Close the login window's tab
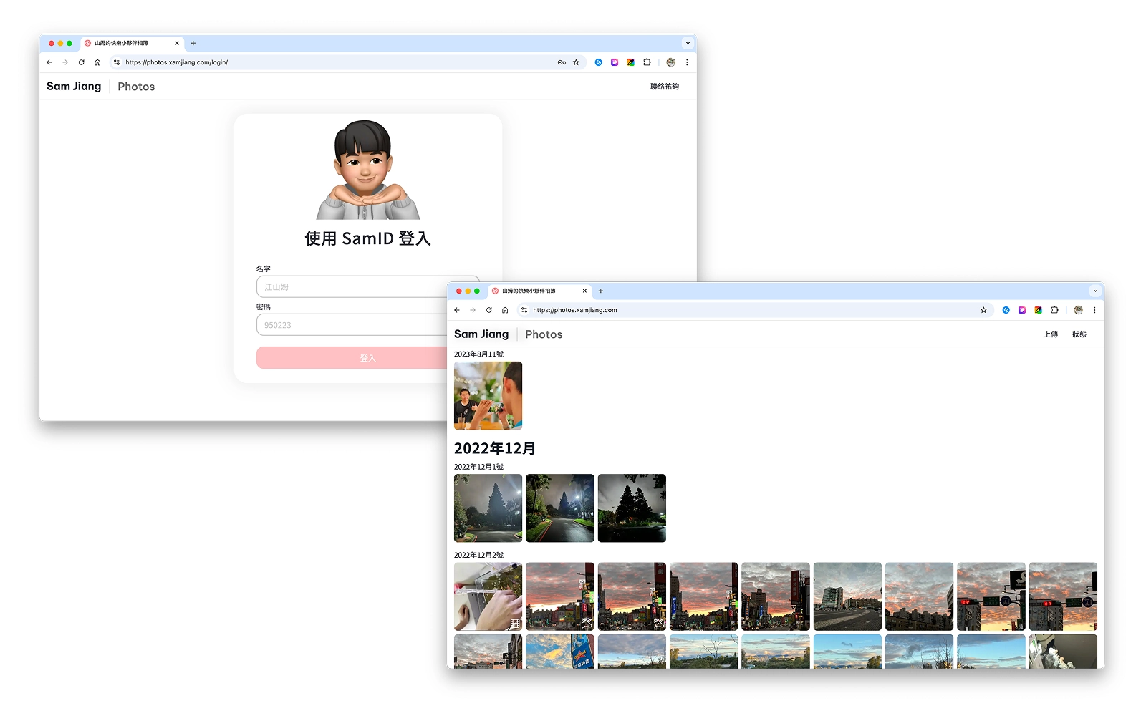This screenshot has height=716, width=1146. pos(177,43)
